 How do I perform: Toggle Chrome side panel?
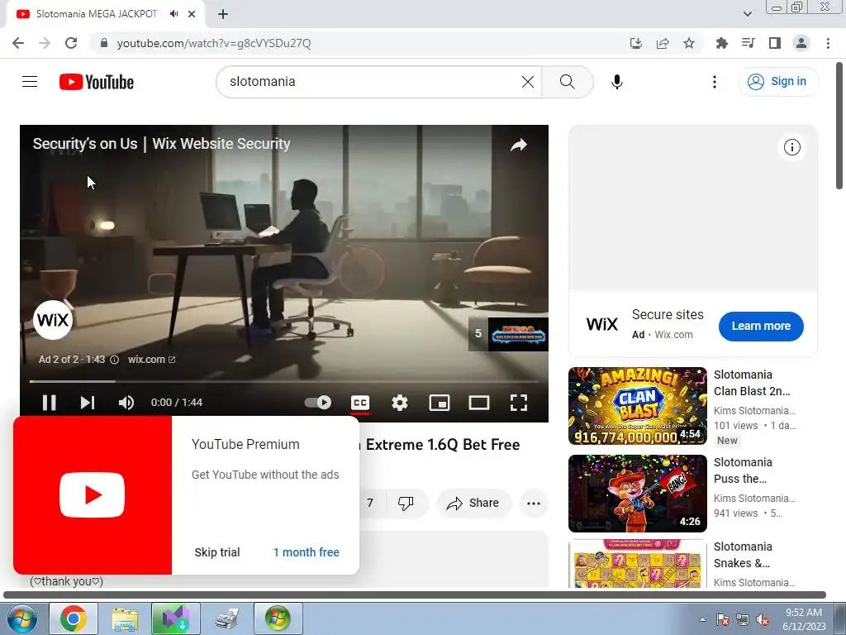click(x=774, y=43)
